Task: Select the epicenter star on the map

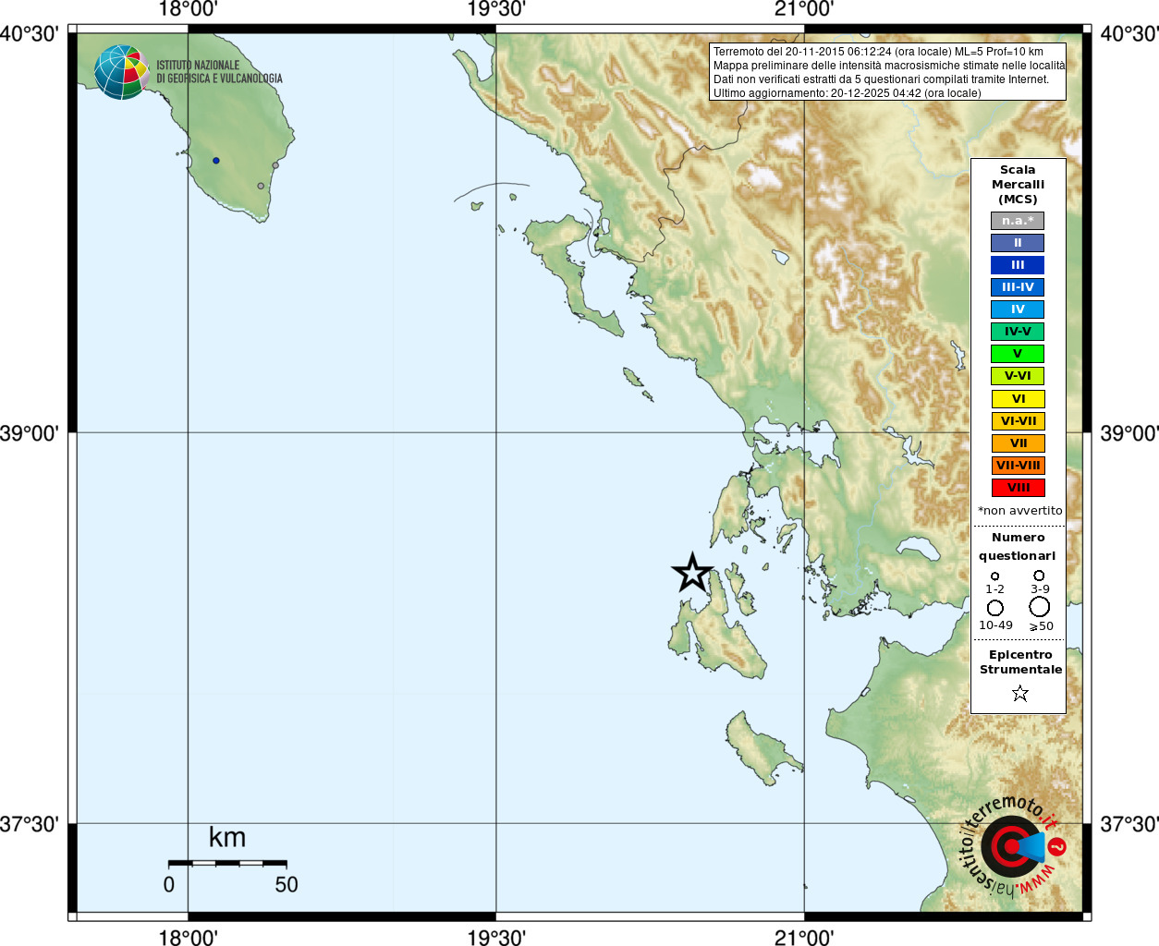Action: tap(692, 574)
